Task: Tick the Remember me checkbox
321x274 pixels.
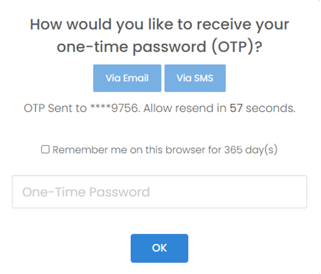Action: (46, 149)
